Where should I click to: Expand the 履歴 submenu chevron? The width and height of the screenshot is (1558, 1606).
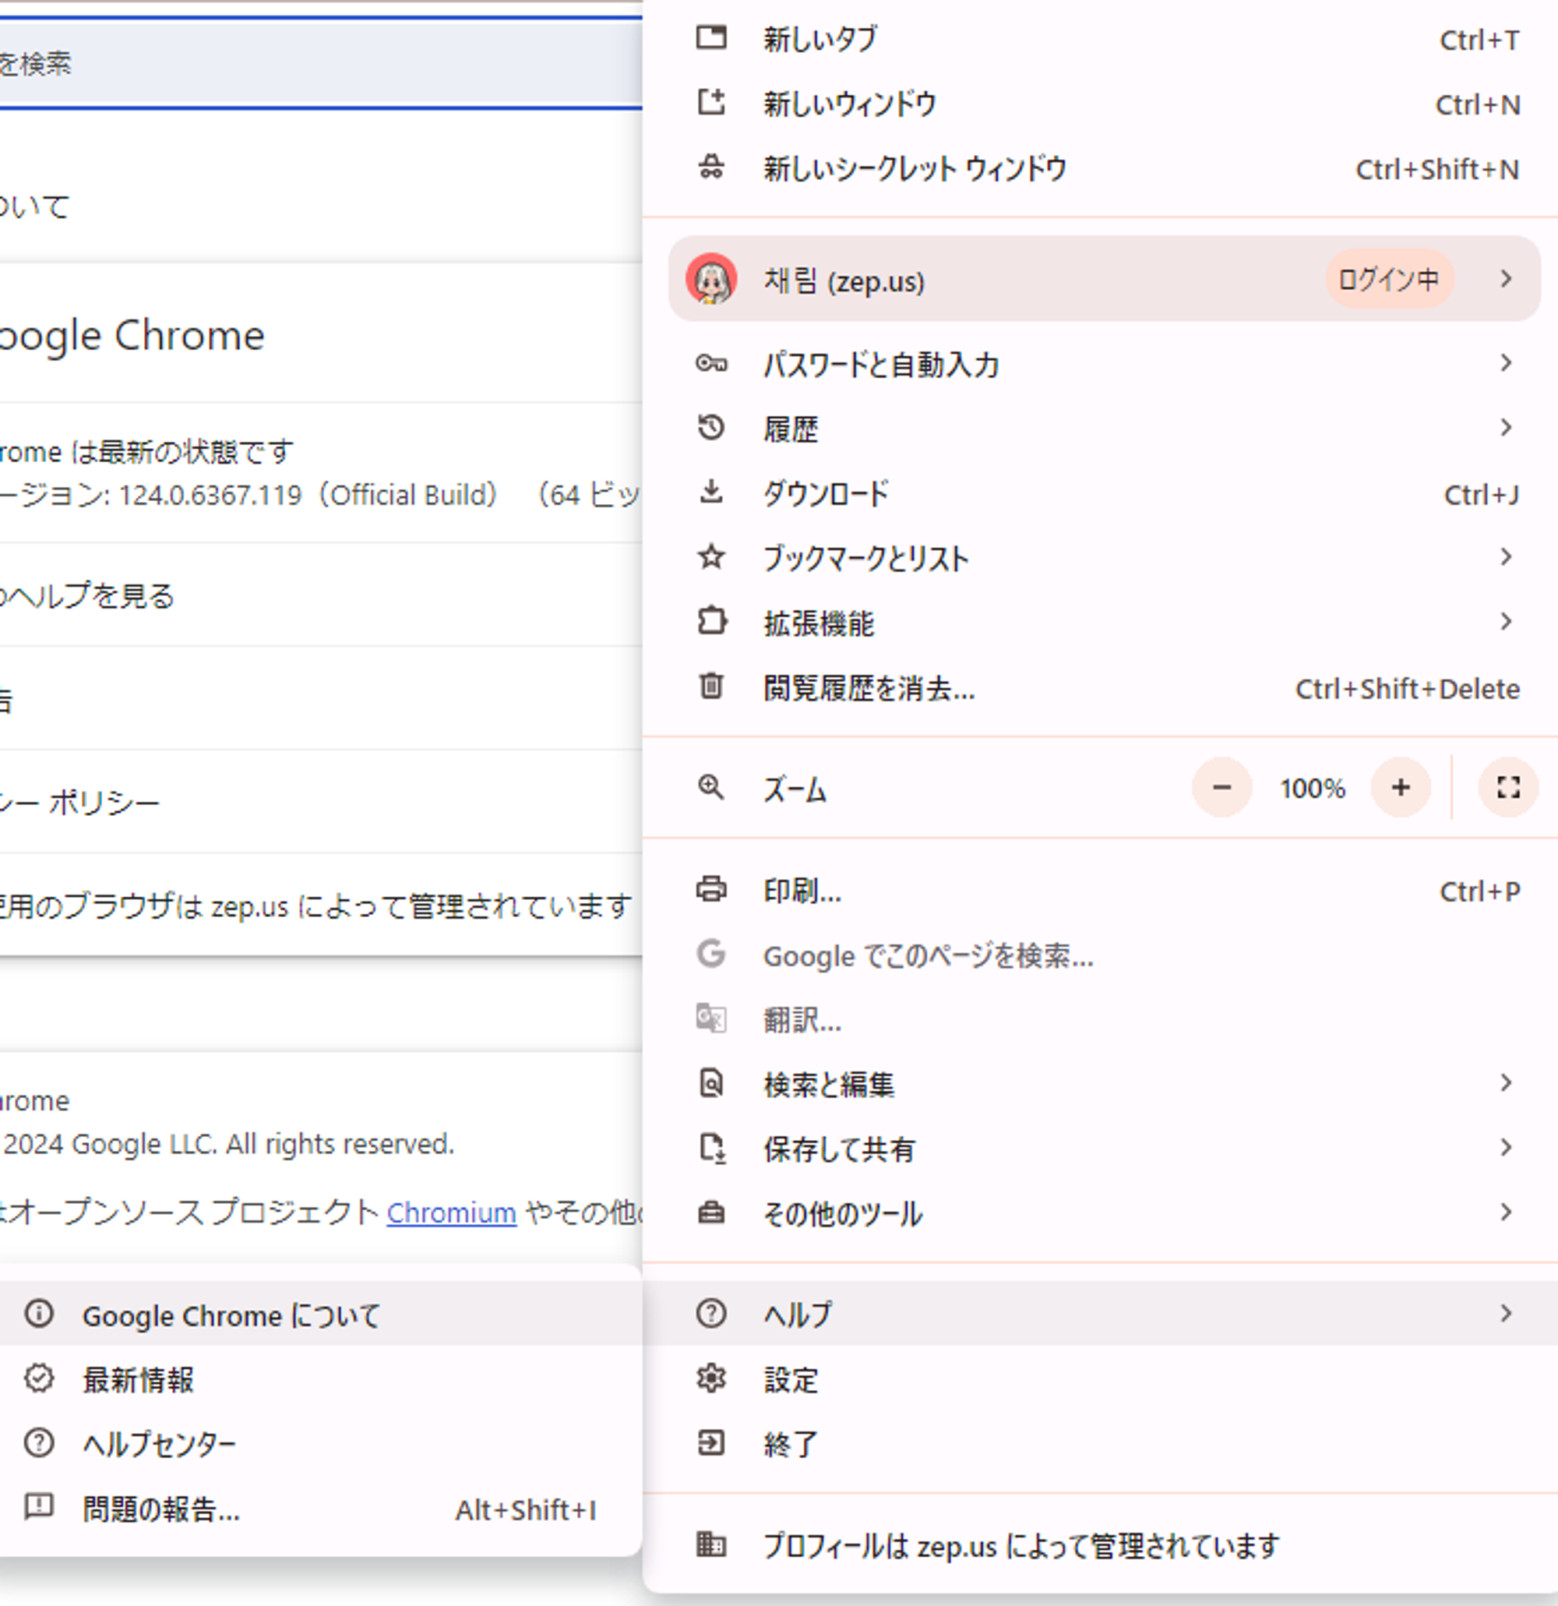[1506, 428]
